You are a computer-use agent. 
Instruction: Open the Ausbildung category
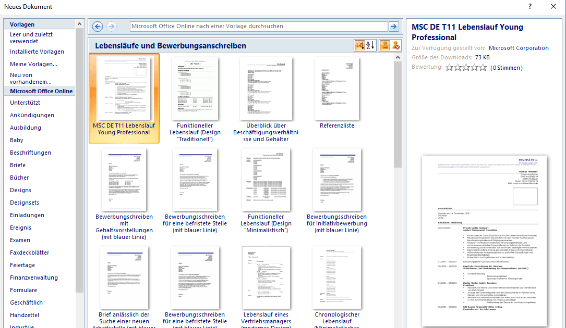tap(25, 128)
